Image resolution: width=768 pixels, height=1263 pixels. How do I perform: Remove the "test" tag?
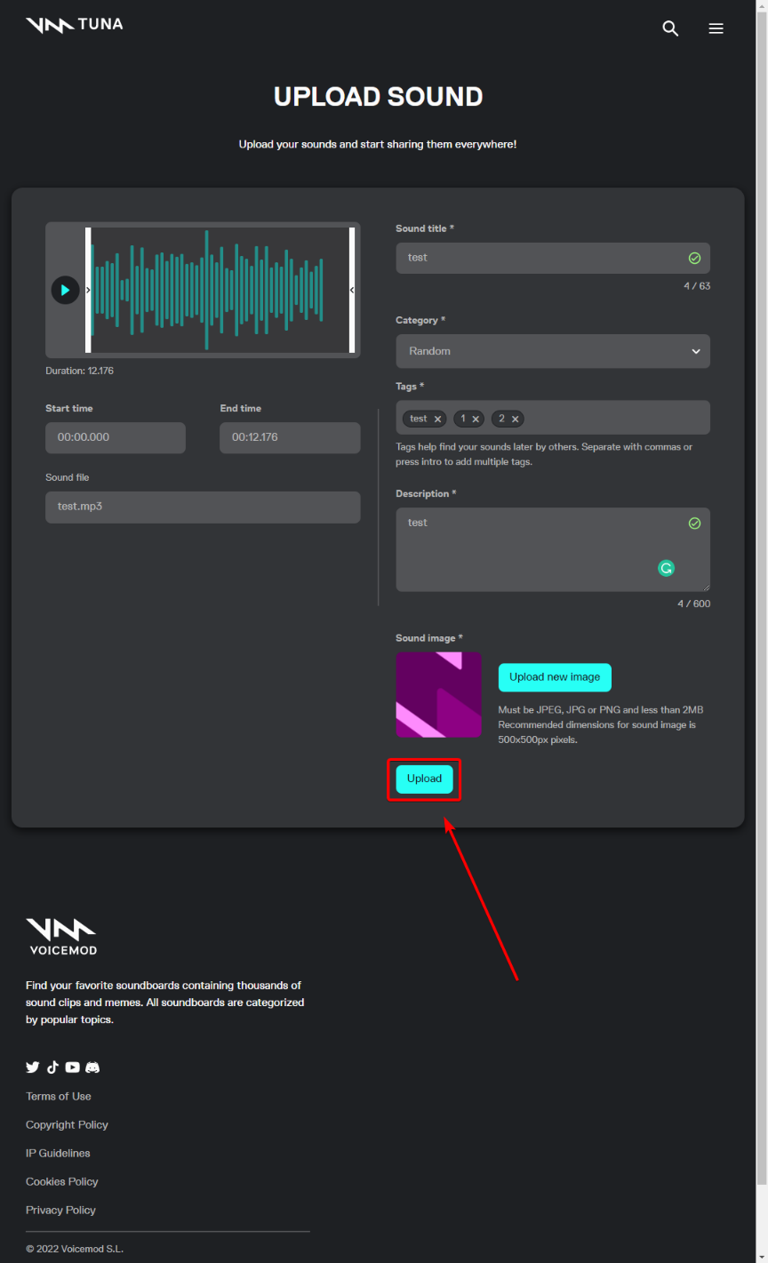click(436, 419)
